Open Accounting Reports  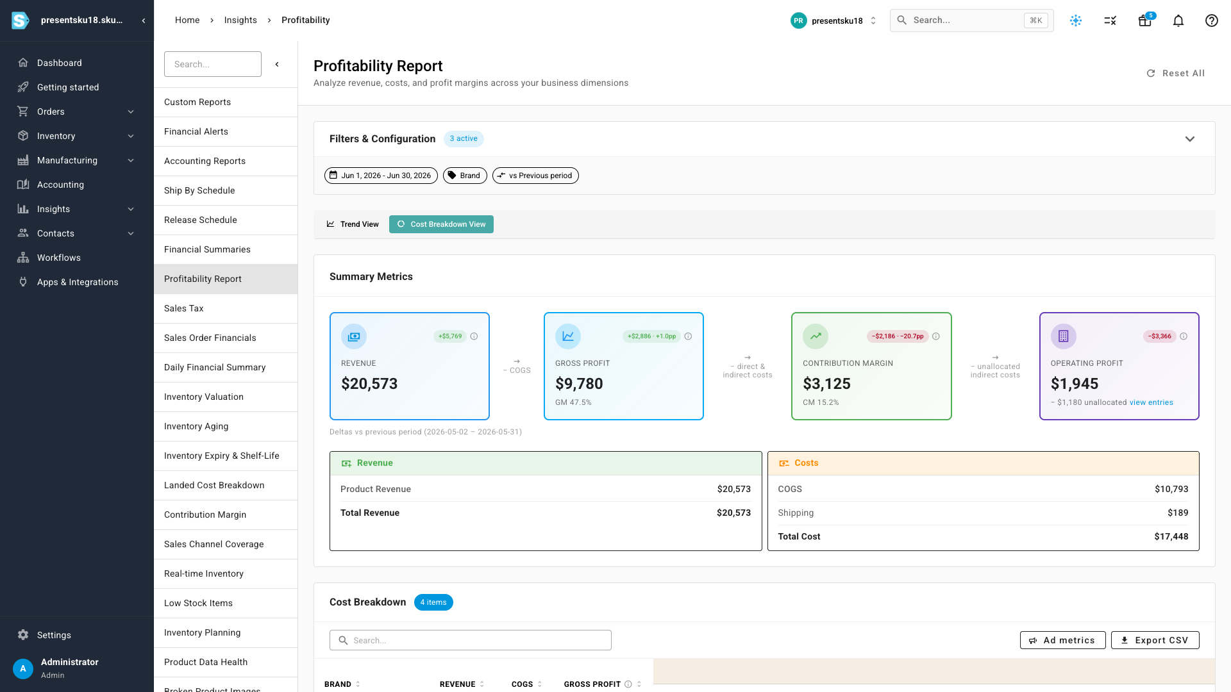[x=226, y=161]
